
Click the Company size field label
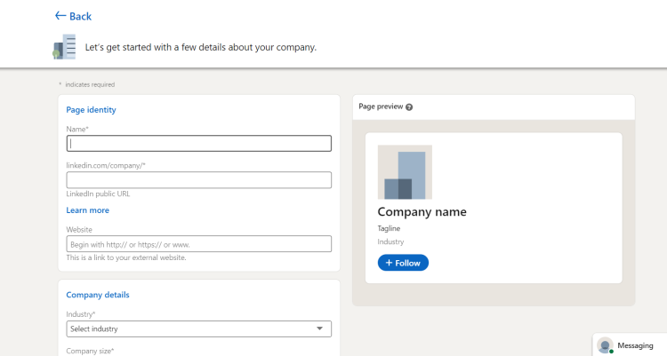90,352
